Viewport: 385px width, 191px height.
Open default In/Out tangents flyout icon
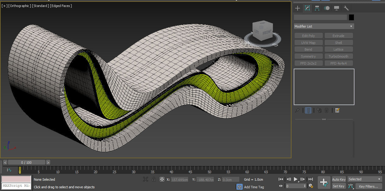(x=351, y=186)
